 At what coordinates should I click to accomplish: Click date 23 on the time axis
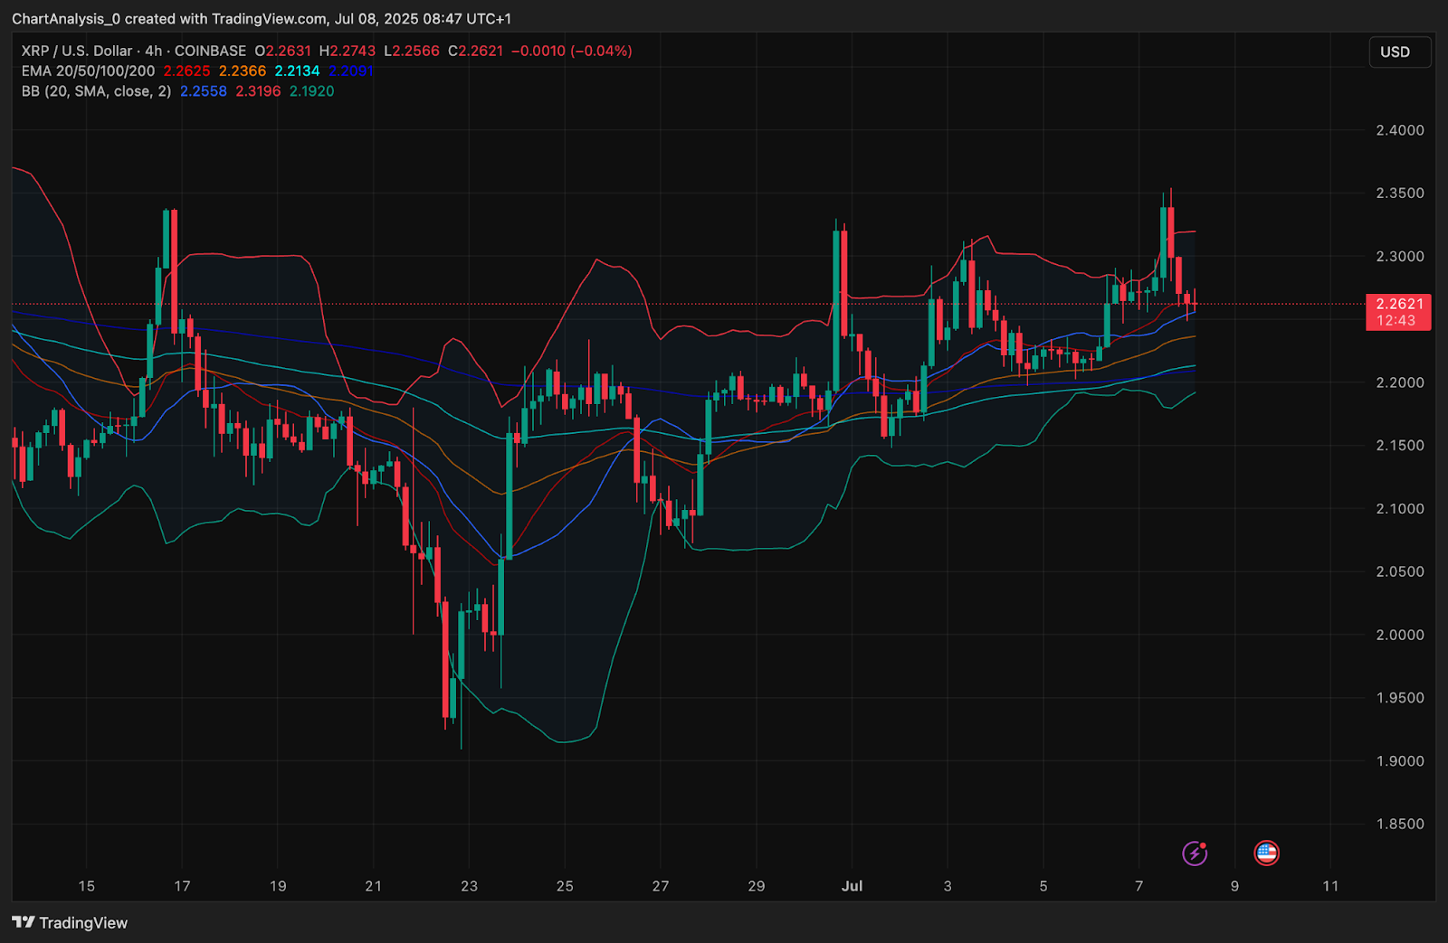tap(469, 886)
